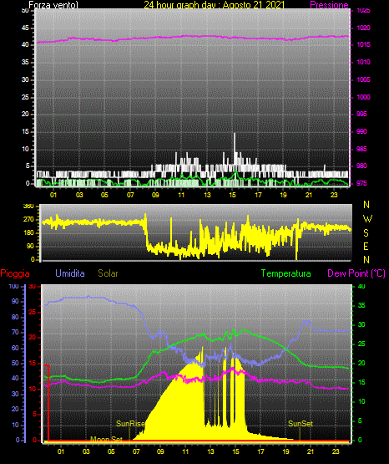The width and height of the screenshot is (389, 464).
Task: Click the N compass label at top
Action: point(366,205)
